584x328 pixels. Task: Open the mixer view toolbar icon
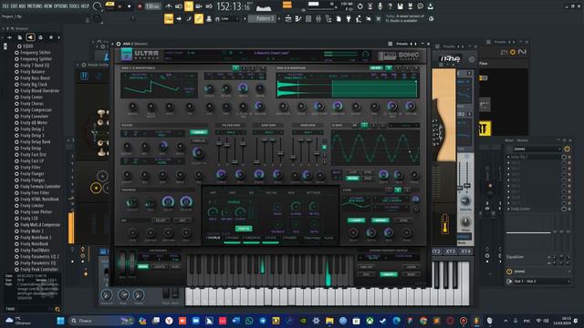pyautogui.click(x=318, y=19)
